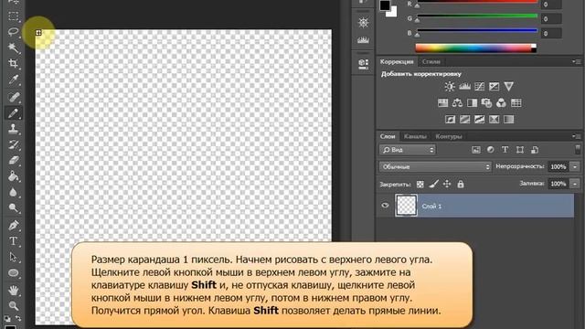This screenshot has width=585, height=329.
Task: Toggle filter for pixel layers
Action: click(475, 150)
